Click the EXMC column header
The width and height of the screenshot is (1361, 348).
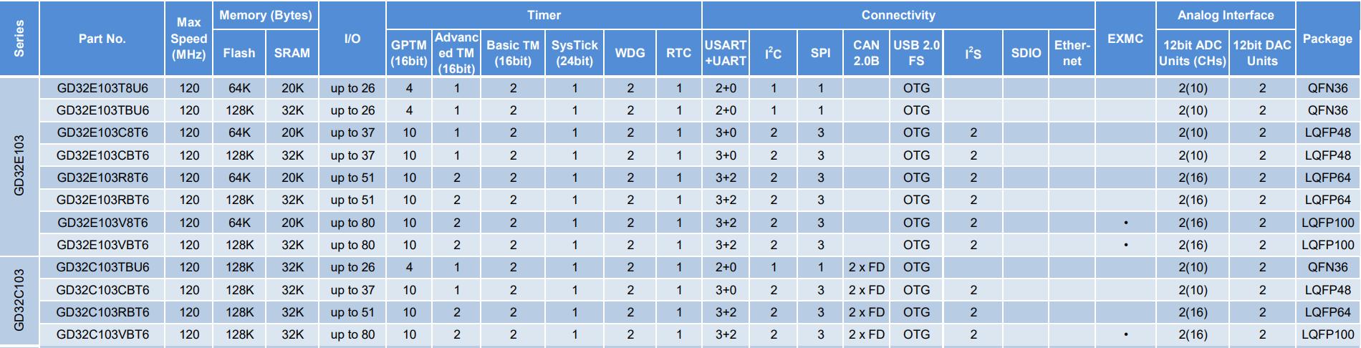pos(1125,39)
